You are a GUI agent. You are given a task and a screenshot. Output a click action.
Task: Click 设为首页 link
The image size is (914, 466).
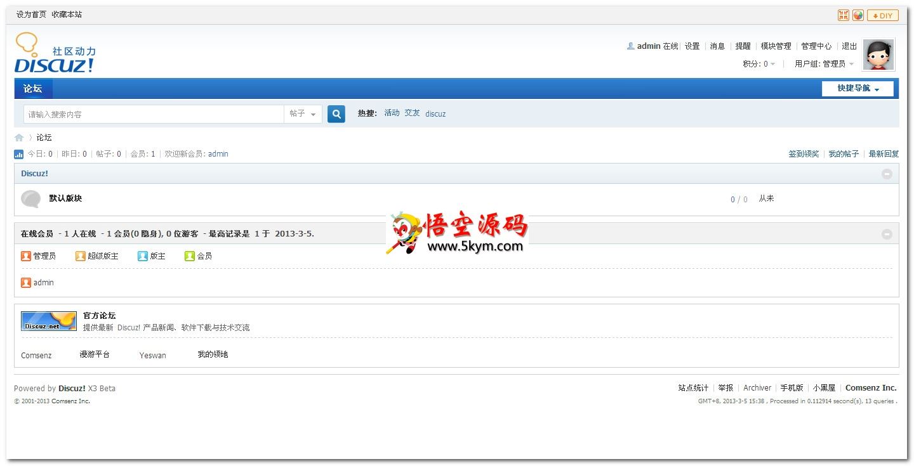[x=31, y=15]
